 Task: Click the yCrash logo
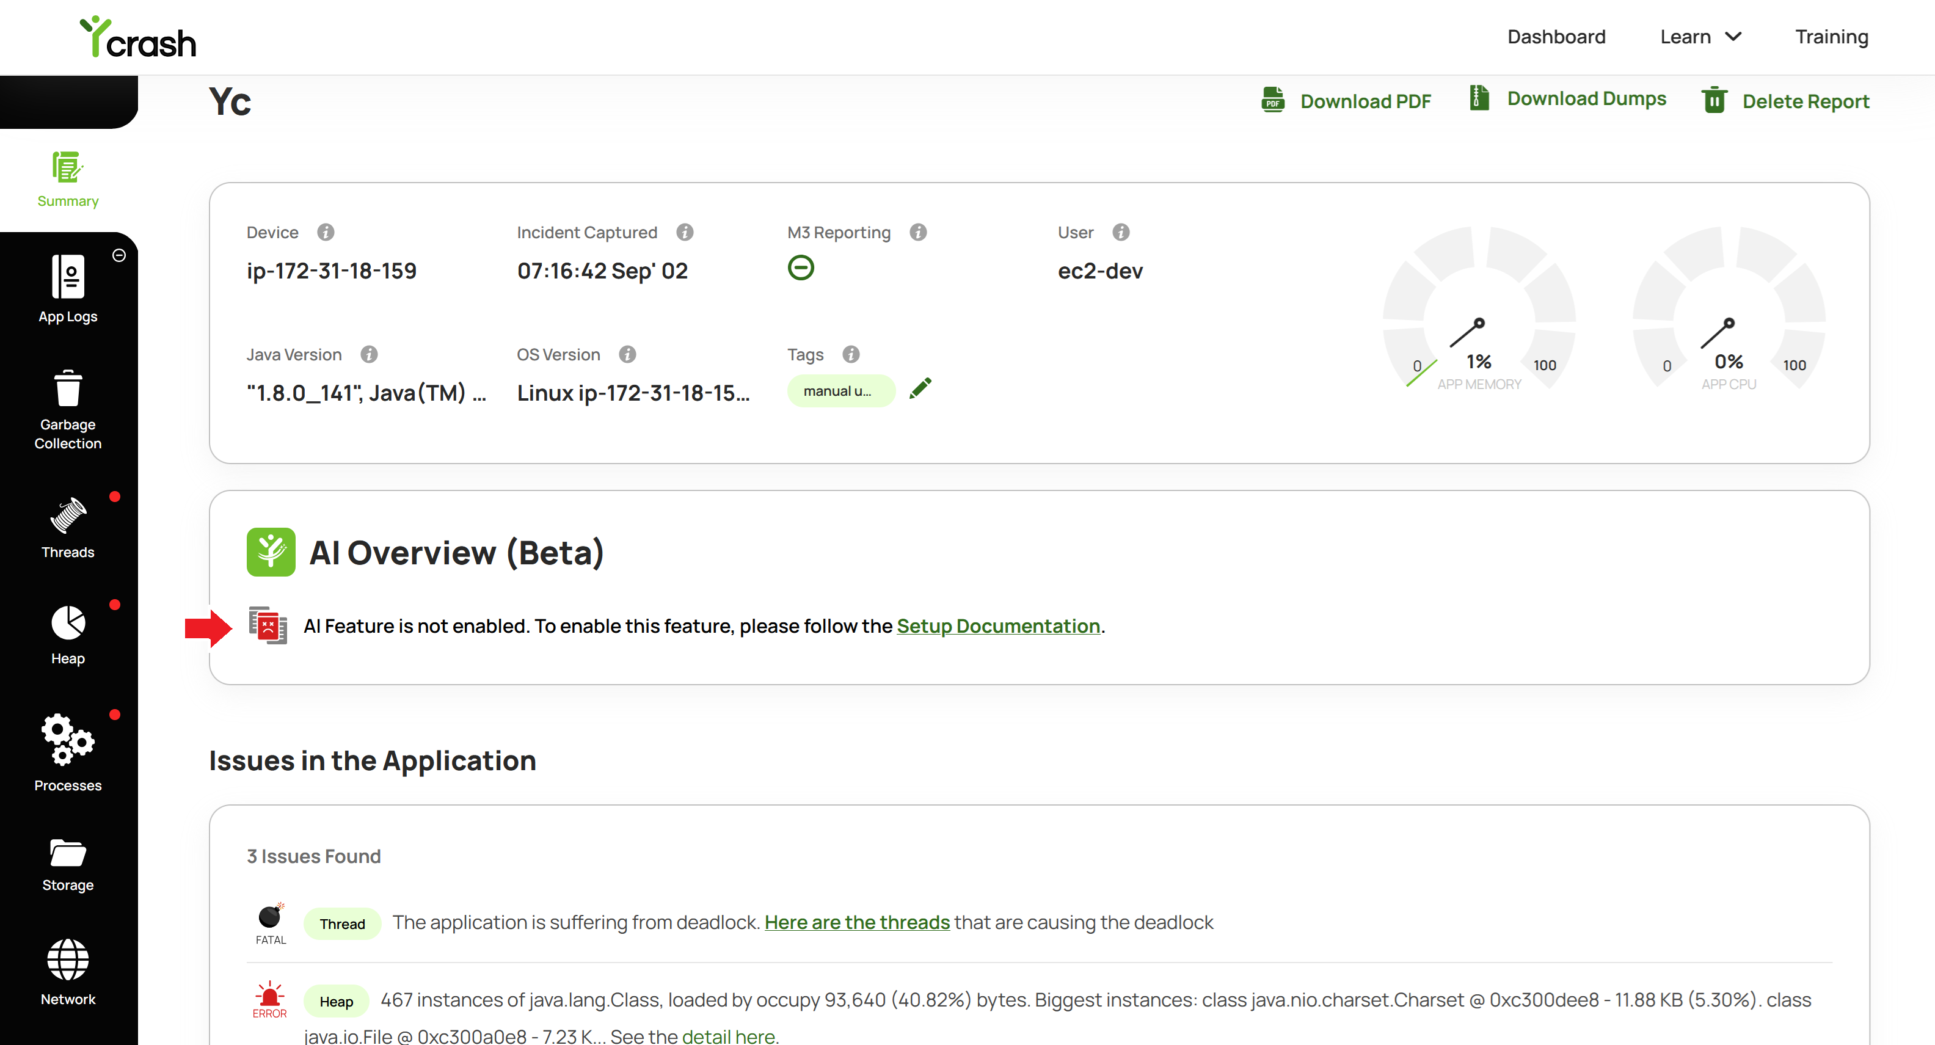click(x=137, y=38)
